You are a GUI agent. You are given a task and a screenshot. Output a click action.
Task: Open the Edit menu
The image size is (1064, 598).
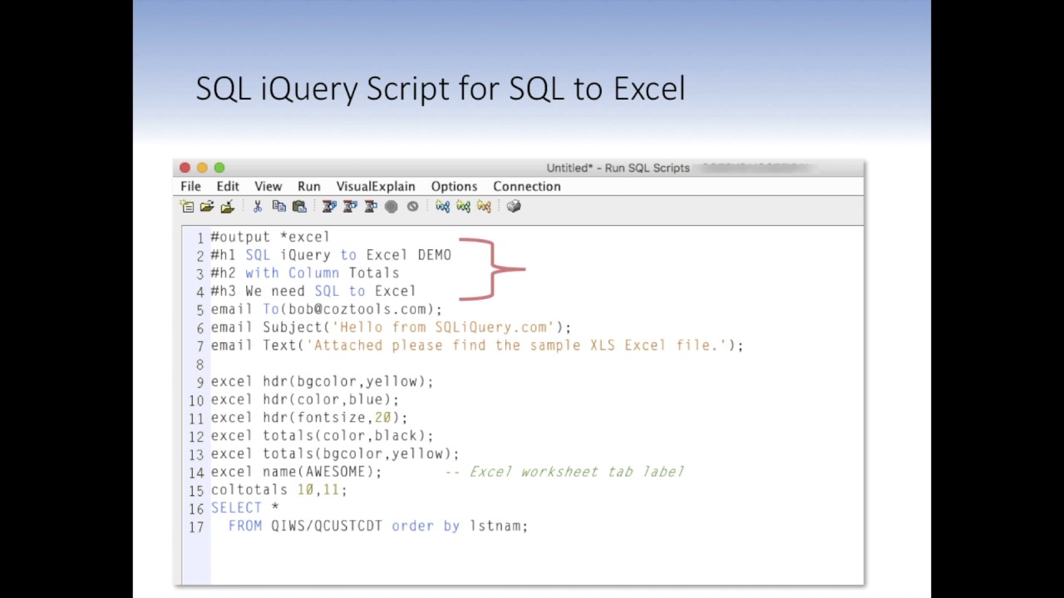pos(228,186)
